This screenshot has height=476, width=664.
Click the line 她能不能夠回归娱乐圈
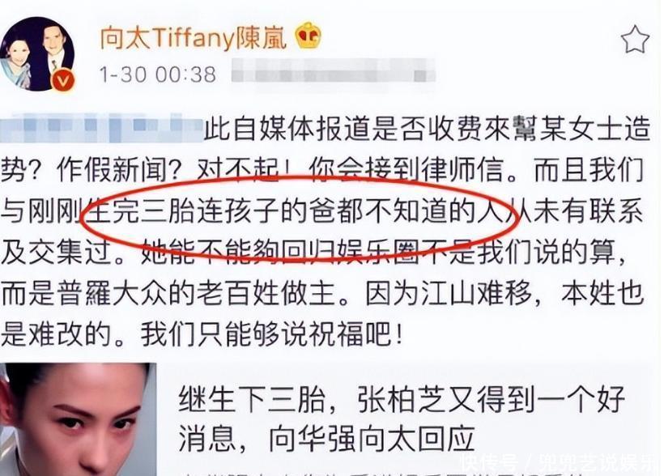279,253
